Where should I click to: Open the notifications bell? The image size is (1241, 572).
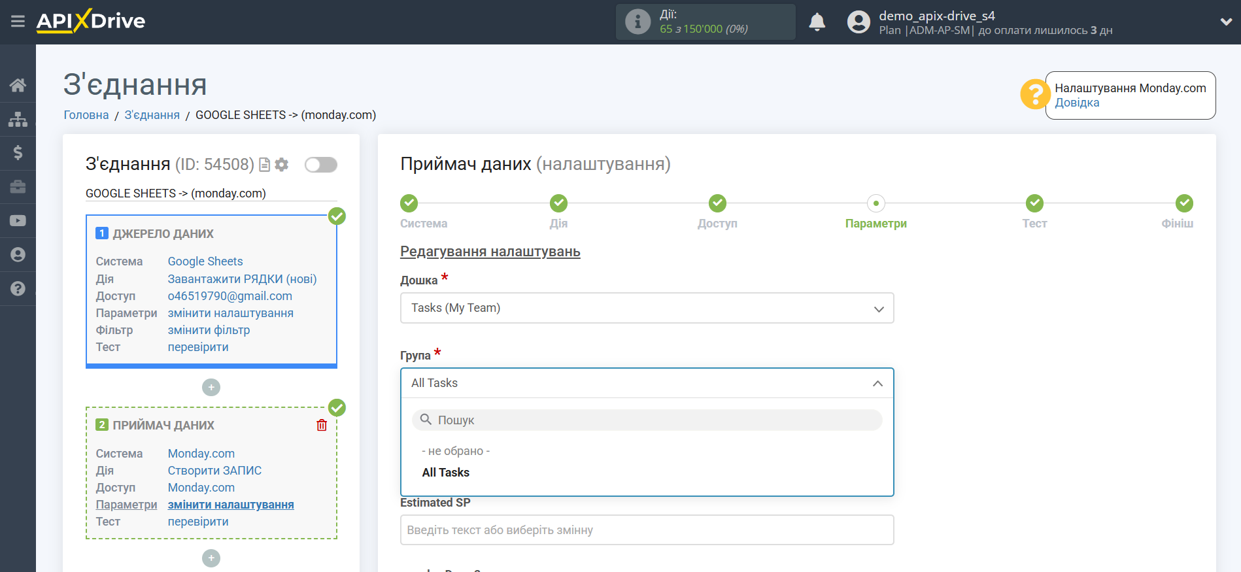coord(817,22)
